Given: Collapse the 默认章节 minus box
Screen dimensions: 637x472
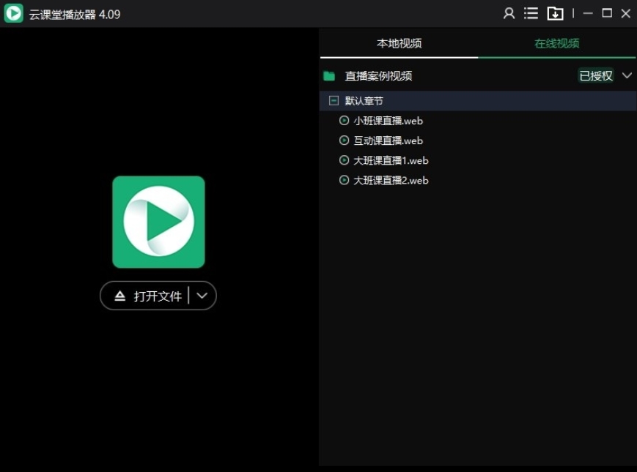Looking at the screenshot, I should [x=334, y=100].
